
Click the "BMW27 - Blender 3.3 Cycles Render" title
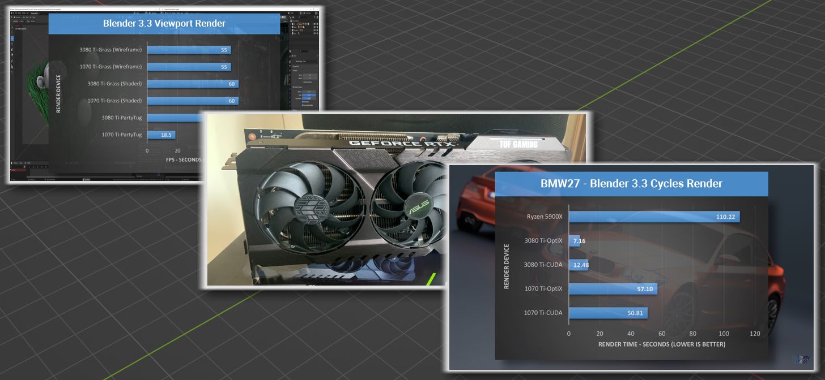[631, 184]
